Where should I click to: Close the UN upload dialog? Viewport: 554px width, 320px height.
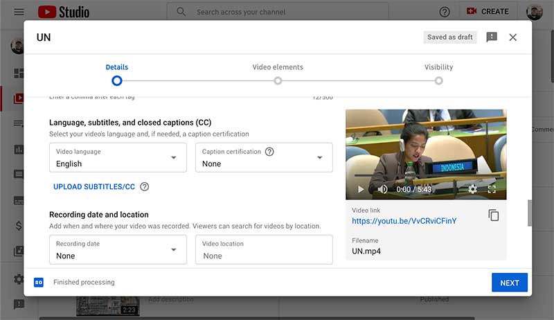point(512,37)
